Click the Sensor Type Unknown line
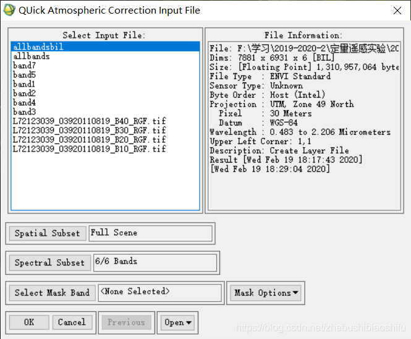The width and height of the screenshot is (411, 339). 256,86
